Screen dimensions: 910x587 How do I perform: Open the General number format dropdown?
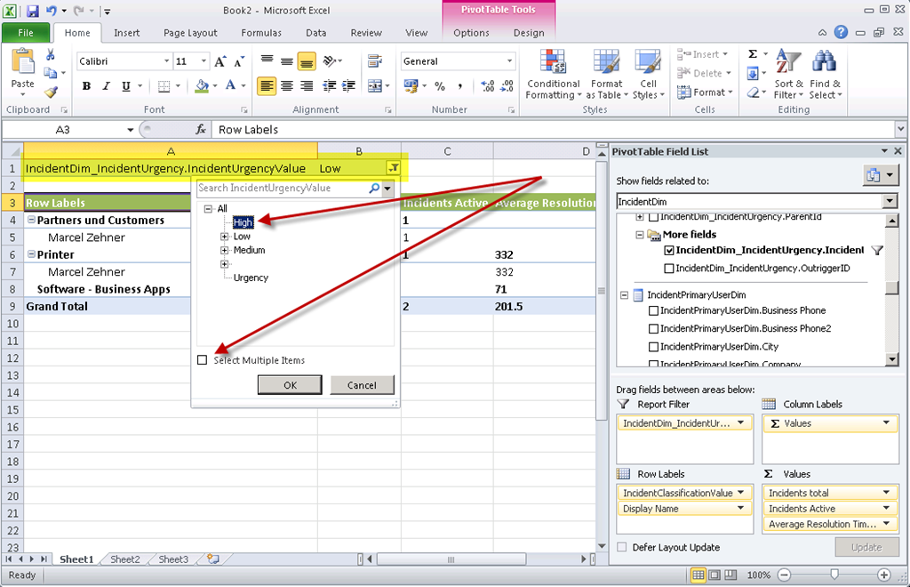(x=509, y=61)
